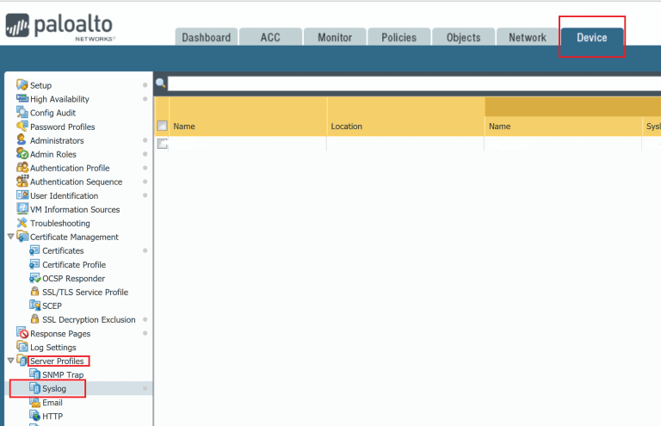661x426 pixels.
Task: Check the first table row checkbox
Action: click(162, 144)
